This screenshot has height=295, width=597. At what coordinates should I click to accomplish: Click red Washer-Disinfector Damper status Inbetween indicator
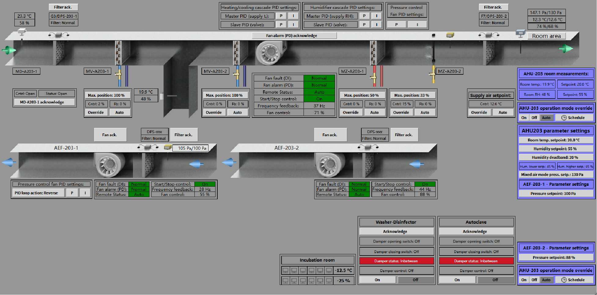396,261
